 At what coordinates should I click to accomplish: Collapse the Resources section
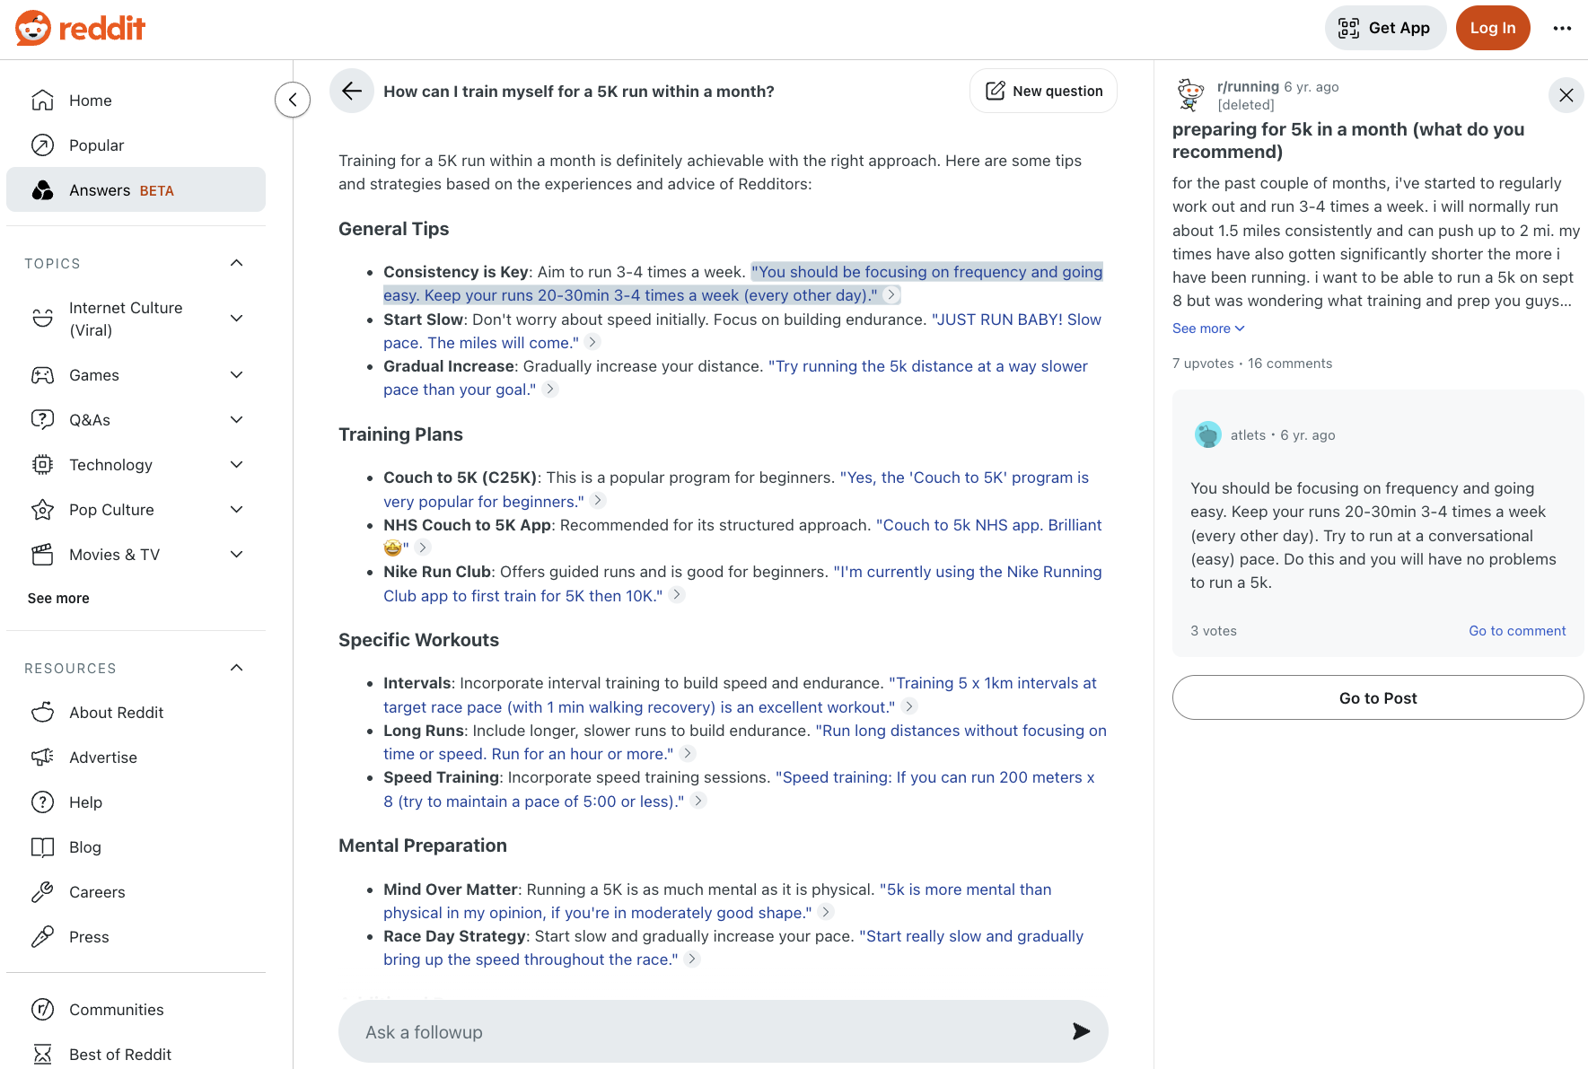pos(237,668)
